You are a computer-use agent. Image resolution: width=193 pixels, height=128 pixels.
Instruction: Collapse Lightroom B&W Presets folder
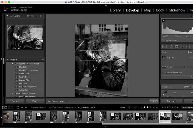[12, 93]
